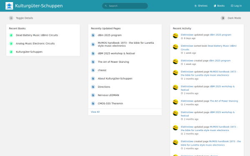Click page icon beside CMOS-555 Theremin
250x156 pixels.
93,104
